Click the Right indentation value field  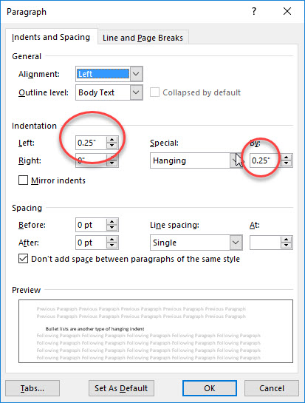pyautogui.click(x=91, y=160)
